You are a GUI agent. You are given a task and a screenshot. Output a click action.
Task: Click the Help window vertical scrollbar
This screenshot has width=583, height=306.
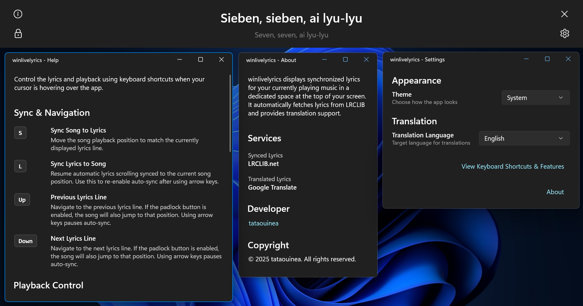230,113
